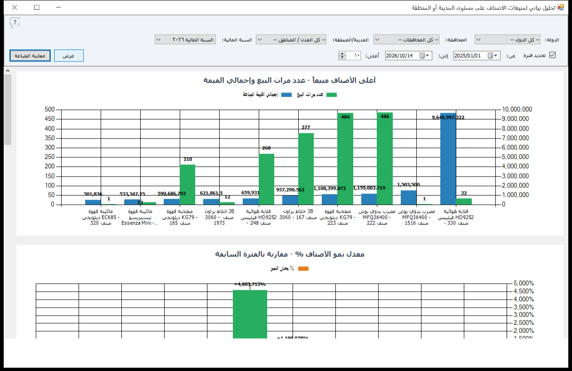Open معاينة الطباعة print preview button
This screenshot has width=572, height=371.
[x=30, y=55]
